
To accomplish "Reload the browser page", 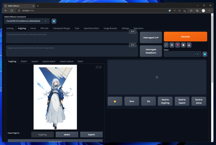I will point(12,10).
